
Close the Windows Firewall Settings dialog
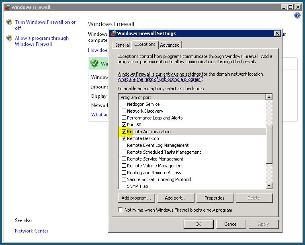(x=277, y=33)
